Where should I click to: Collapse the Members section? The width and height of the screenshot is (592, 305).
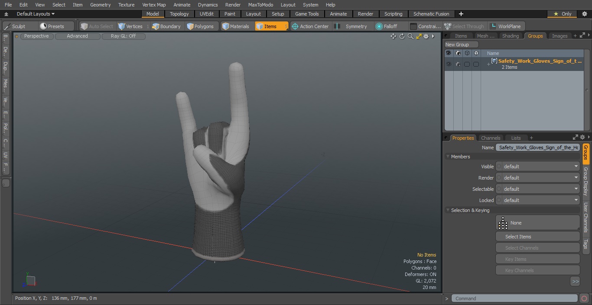click(x=448, y=157)
